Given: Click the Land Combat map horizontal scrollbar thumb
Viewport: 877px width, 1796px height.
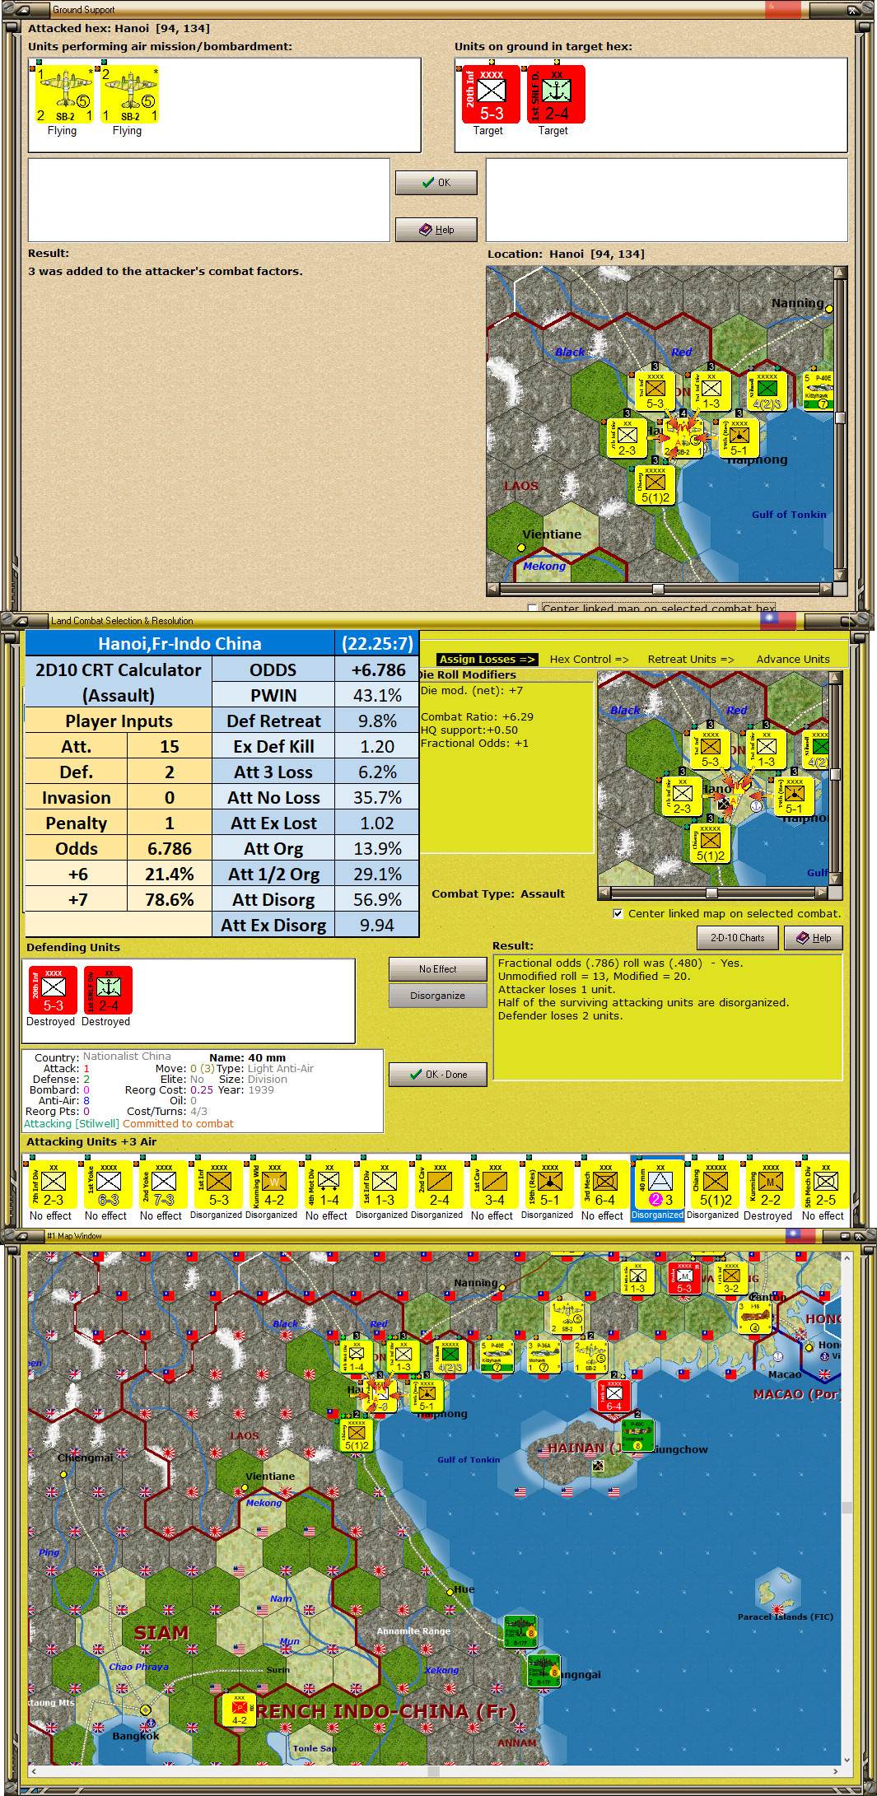Looking at the screenshot, I should 711,893.
